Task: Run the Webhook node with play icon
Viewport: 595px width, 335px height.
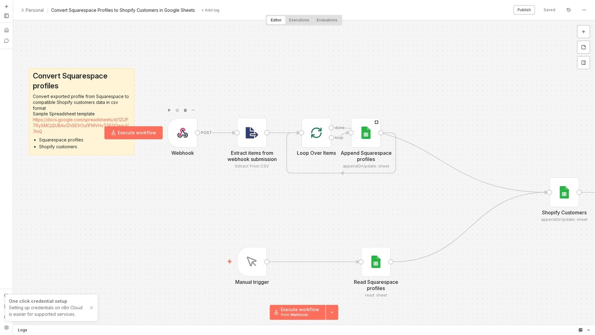Action: click(169, 110)
